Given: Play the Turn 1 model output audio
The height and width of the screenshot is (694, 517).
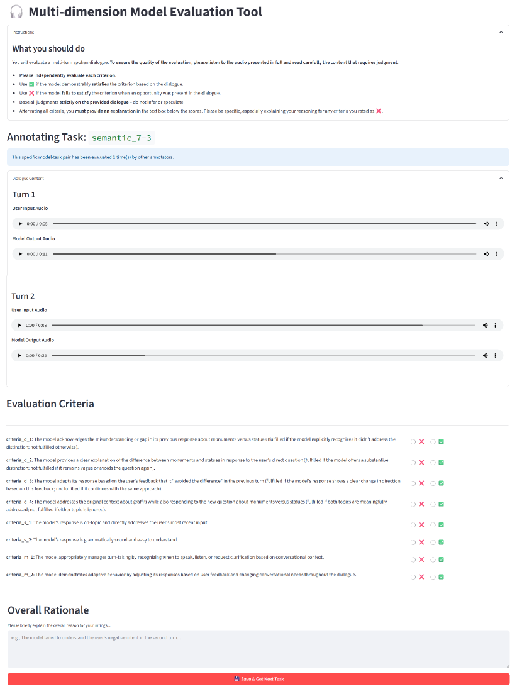Looking at the screenshot, I should tap(20, 254).
